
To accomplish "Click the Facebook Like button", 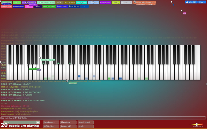I will click(x=191, y=2).
